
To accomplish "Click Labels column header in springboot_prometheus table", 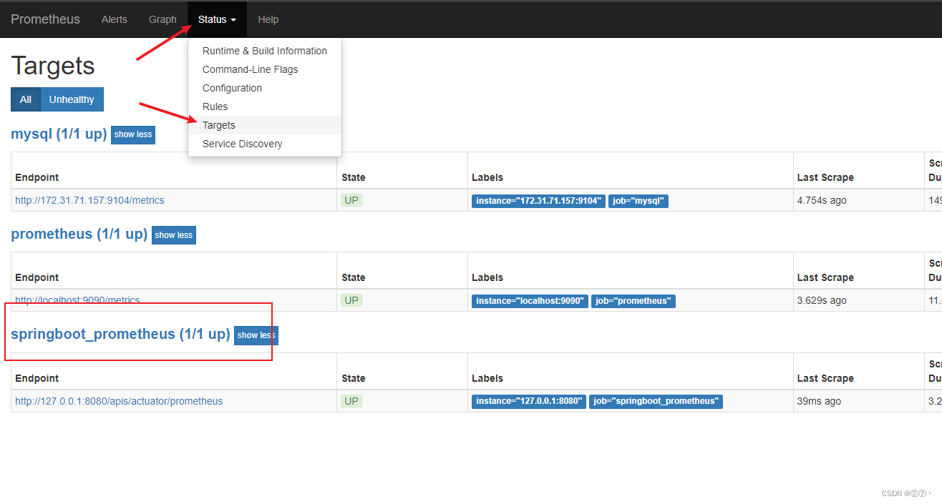I will (x=487, y=378).
